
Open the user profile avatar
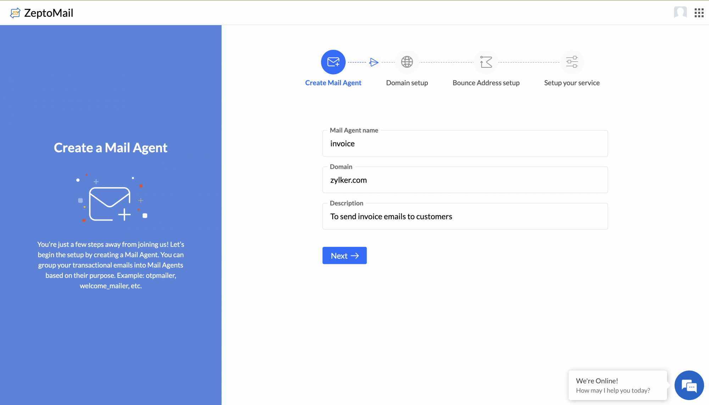point(680,12)
